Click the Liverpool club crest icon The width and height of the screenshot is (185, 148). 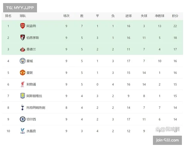tap(23, 84)
